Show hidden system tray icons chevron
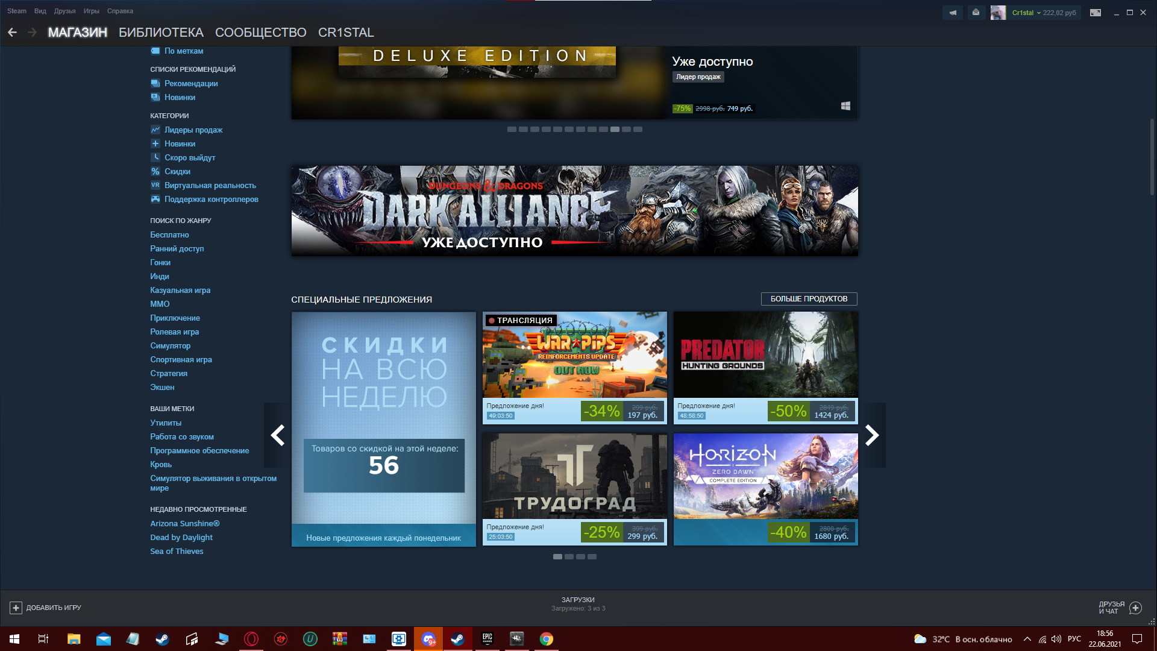 [1027, 639]
